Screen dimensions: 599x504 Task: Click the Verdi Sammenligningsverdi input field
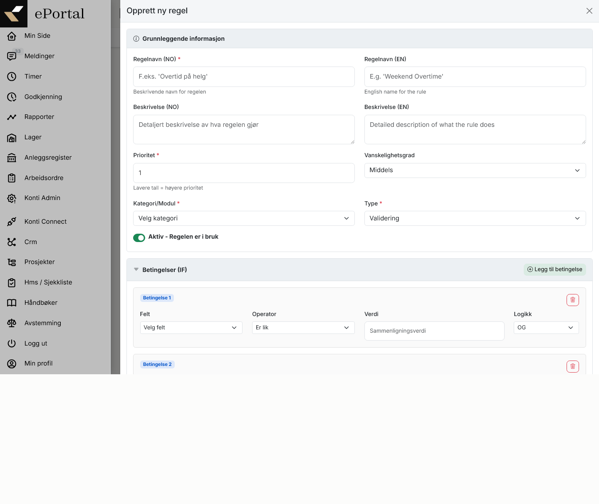(434, 331)
